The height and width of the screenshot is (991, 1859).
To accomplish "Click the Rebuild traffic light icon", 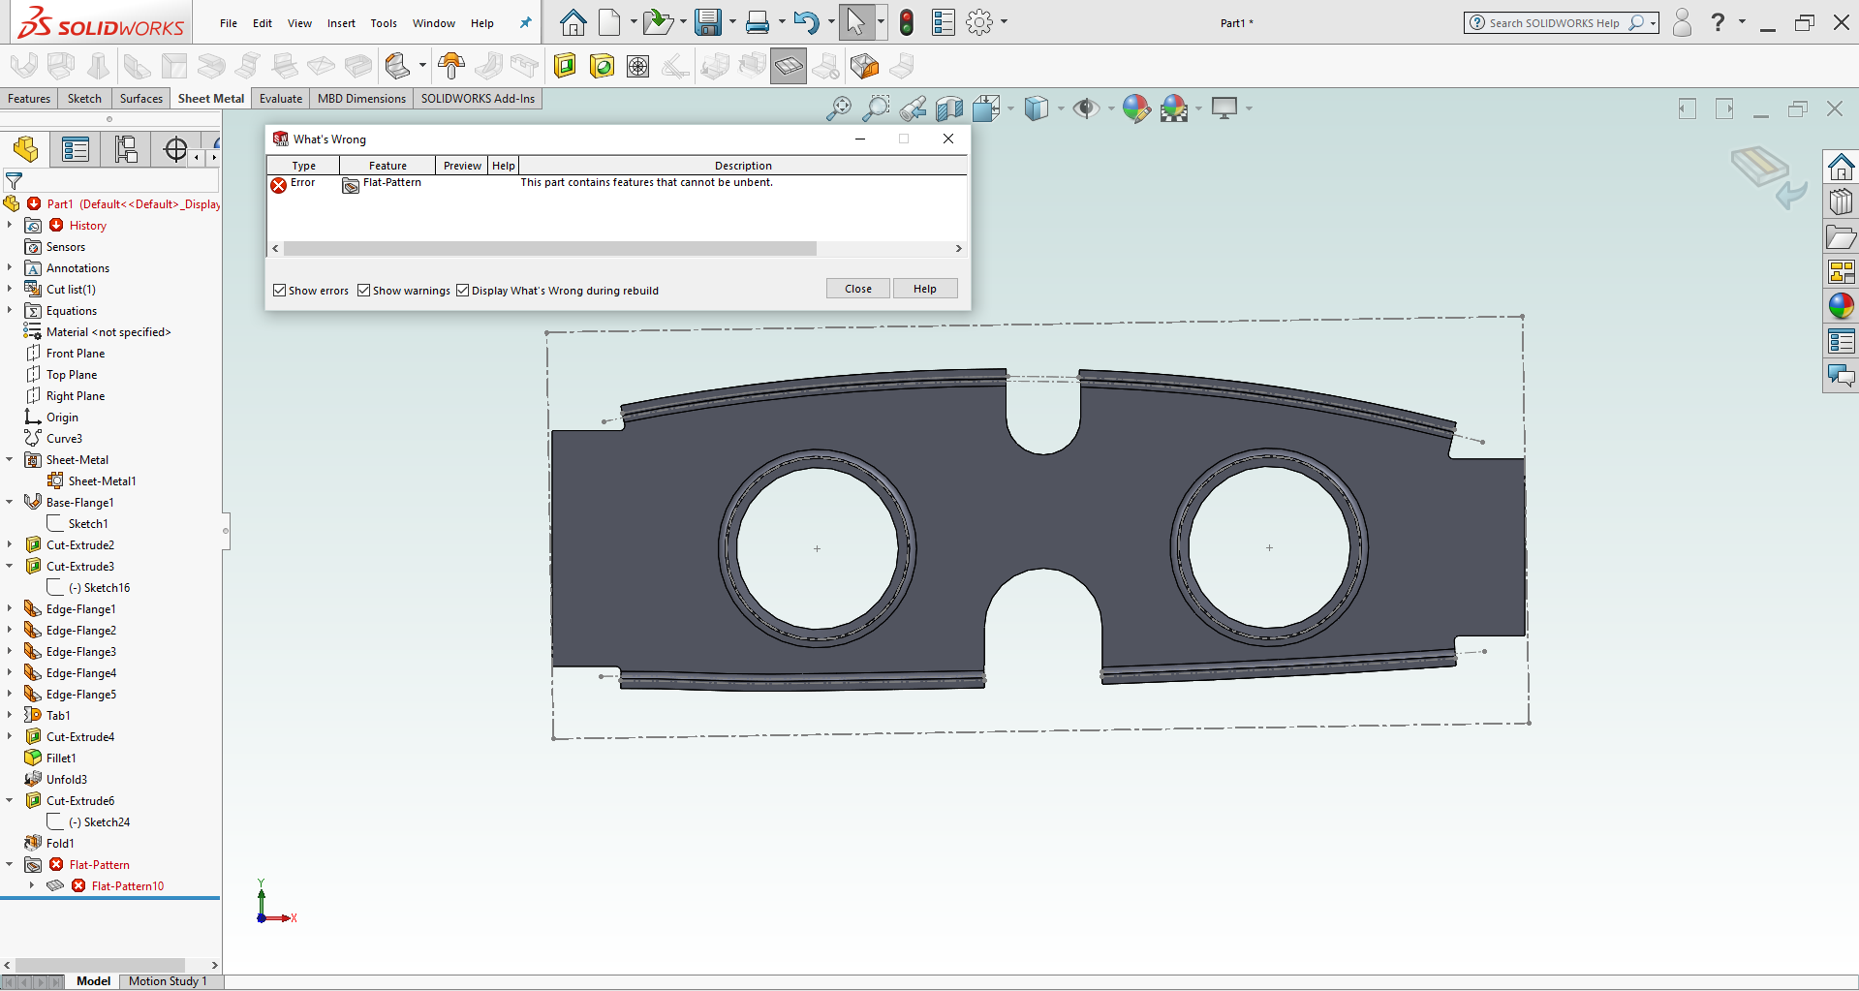I will (x=907, y=22).
